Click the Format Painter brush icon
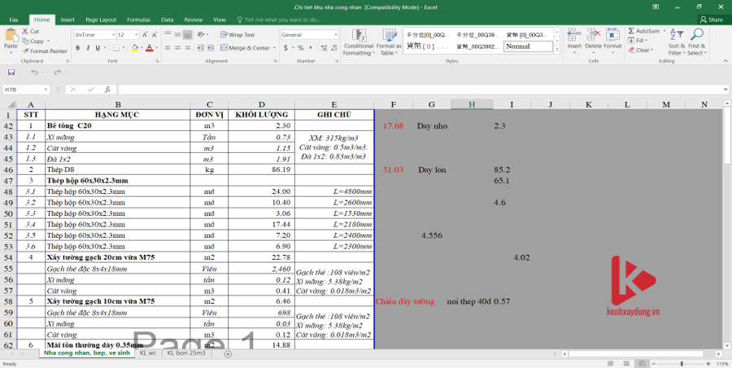The height and width of the screenshot is (368, 732). [25, 51]
